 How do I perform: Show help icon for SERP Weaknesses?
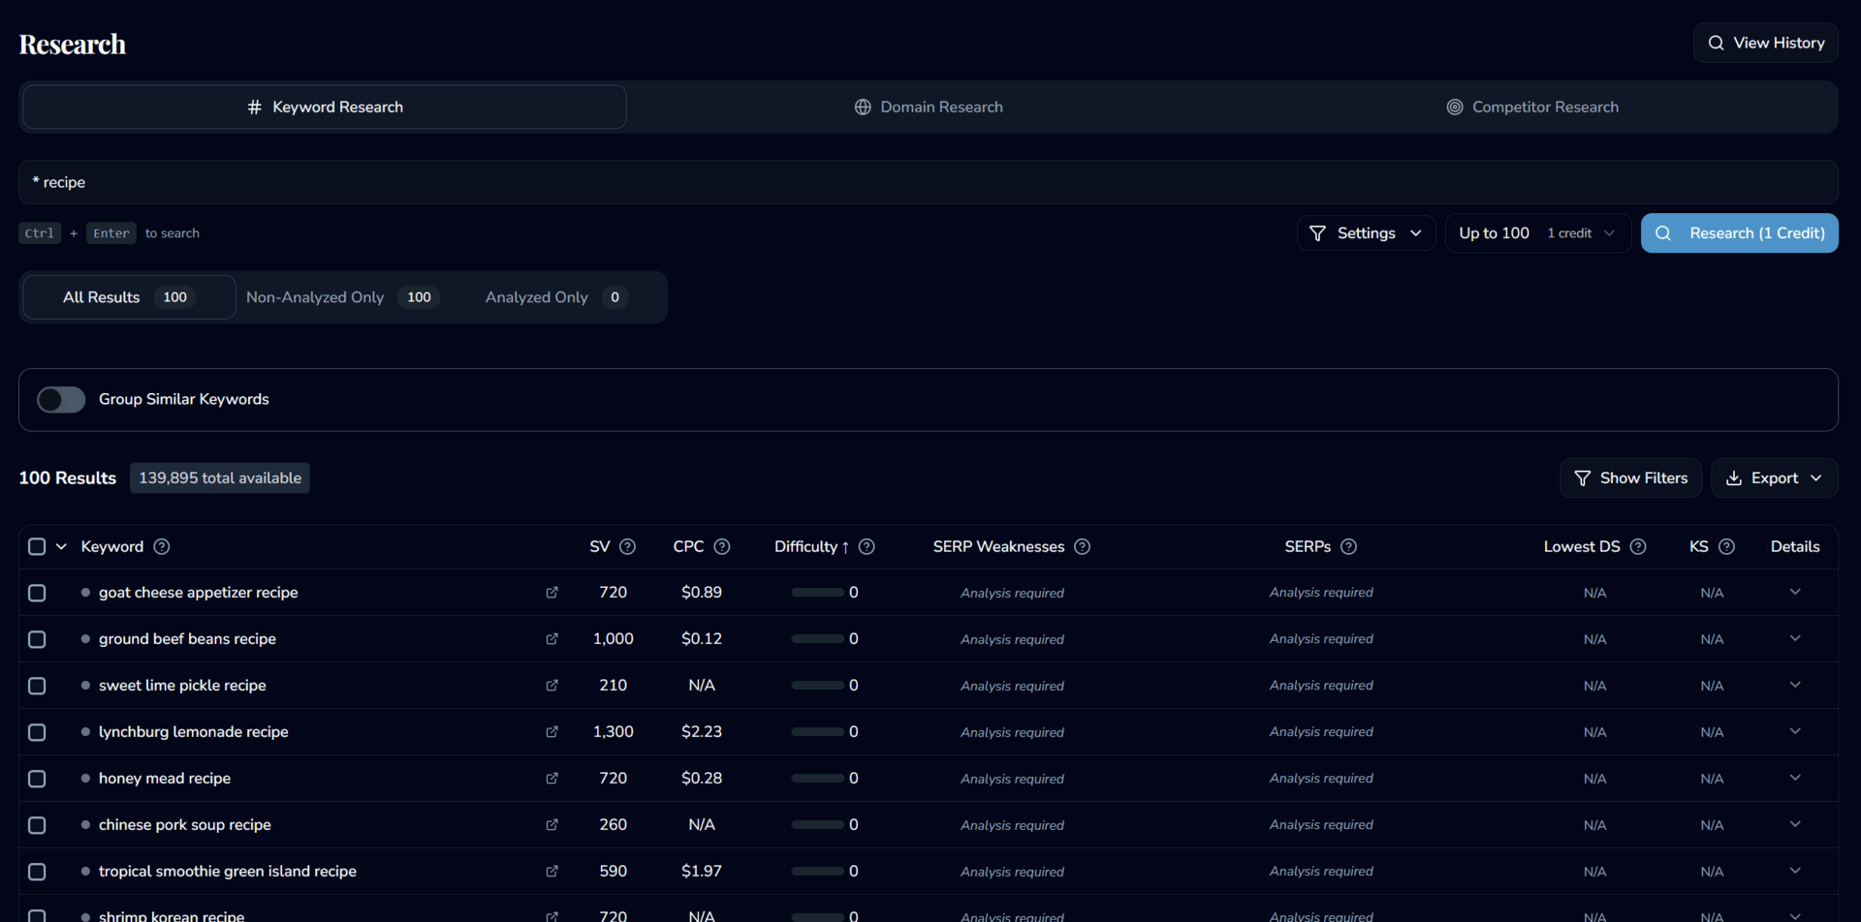click(x=1083, y=546)
